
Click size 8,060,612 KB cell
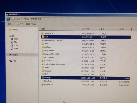coord(124,85)
